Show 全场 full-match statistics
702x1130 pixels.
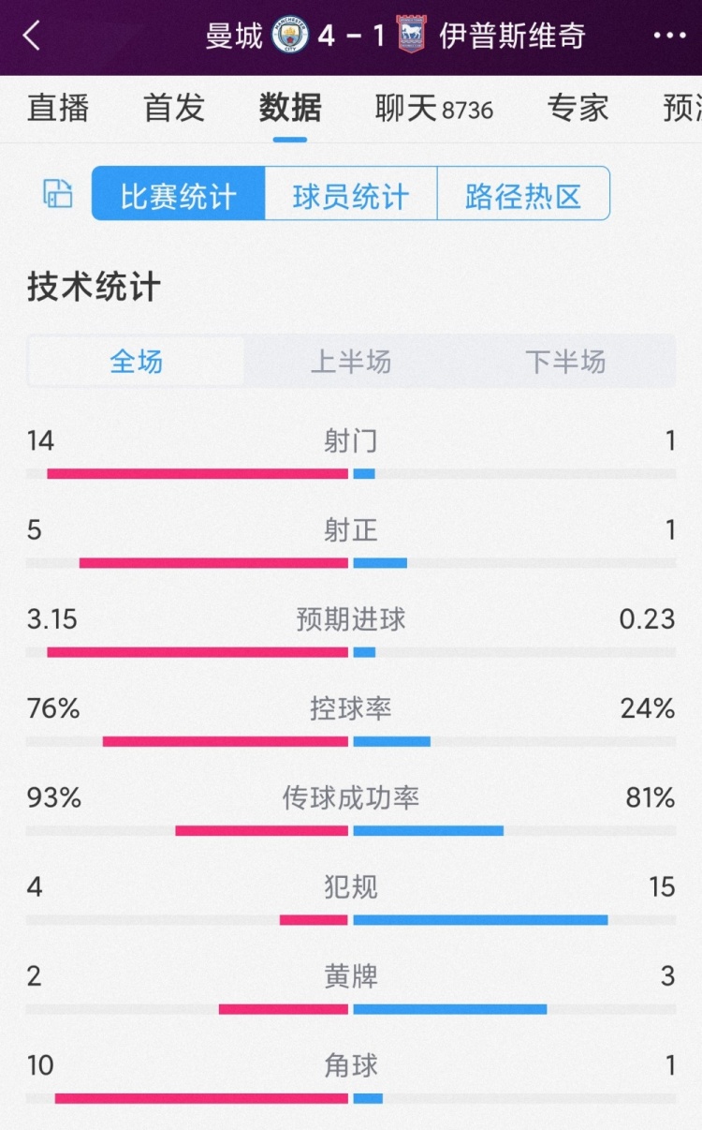(137, 362)
